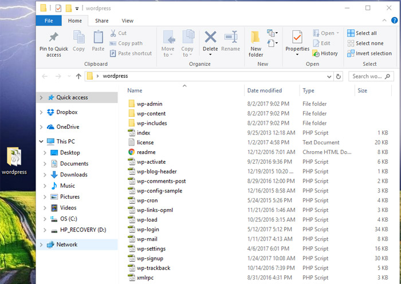The height and width of the screenshot is (284, 401).
Task: Select Pictures in navigation pane
Action: 70,197
